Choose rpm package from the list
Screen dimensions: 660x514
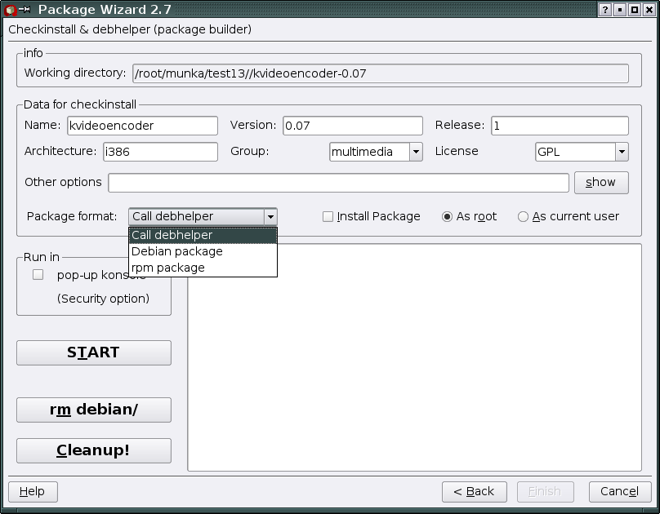point(203,268)
